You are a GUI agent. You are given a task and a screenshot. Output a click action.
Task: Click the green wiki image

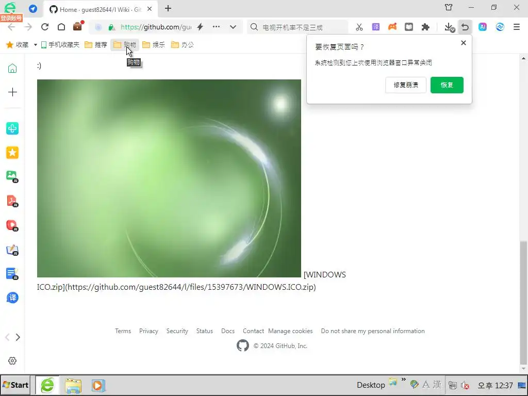(x=169, y=178)
